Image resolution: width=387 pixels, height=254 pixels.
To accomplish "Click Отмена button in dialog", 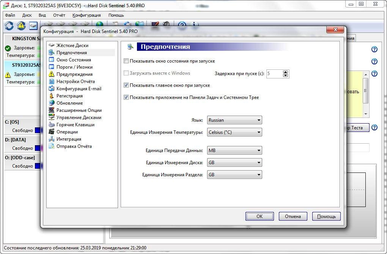I will click(293, 216).
